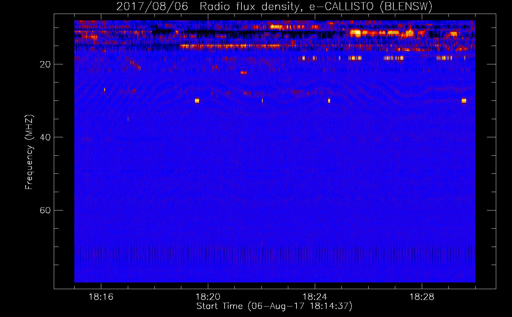The image size is (512, 317).
Task: Click the 18:20 time tick label
Action: click(x=208, y=297)
